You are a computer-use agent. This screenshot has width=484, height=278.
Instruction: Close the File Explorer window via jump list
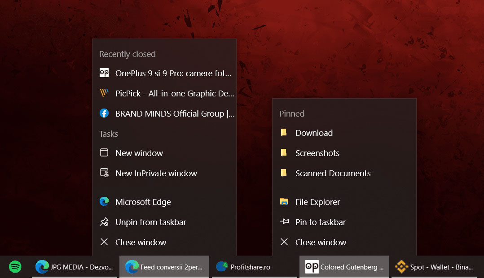point(321,242)
